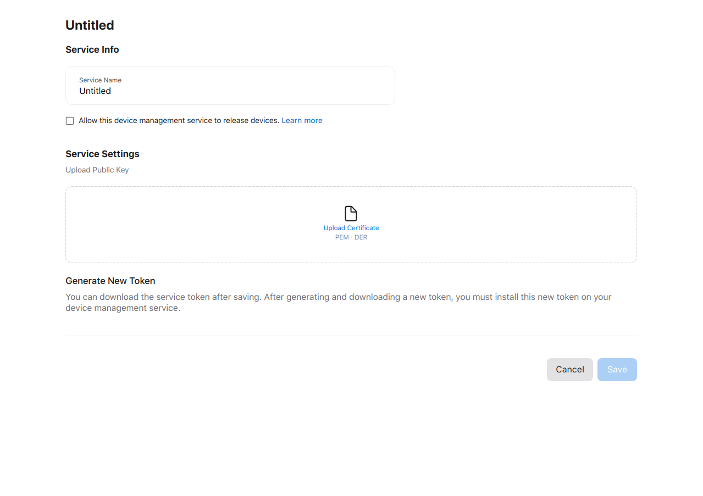Click the PEM · DER format text

pyautogui.click(x=351, y=237)
